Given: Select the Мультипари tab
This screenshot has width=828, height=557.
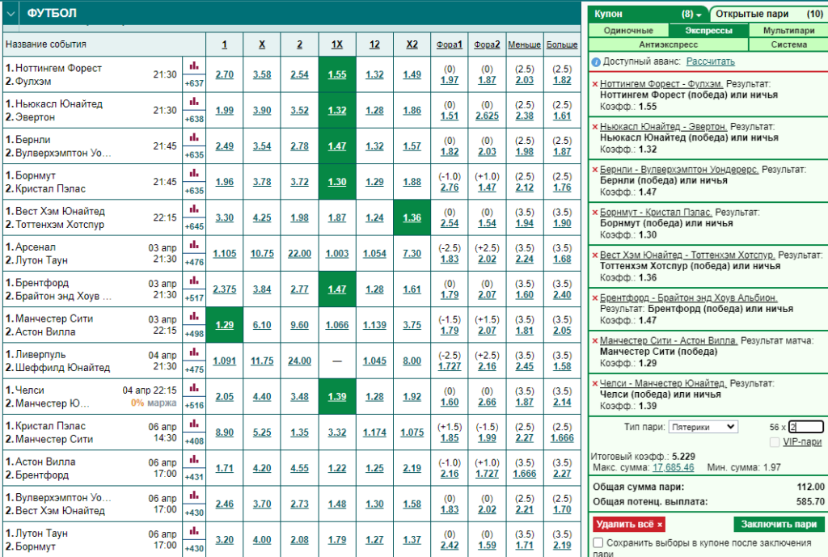Looking at the screenshot, I should [x=789, y=31].
